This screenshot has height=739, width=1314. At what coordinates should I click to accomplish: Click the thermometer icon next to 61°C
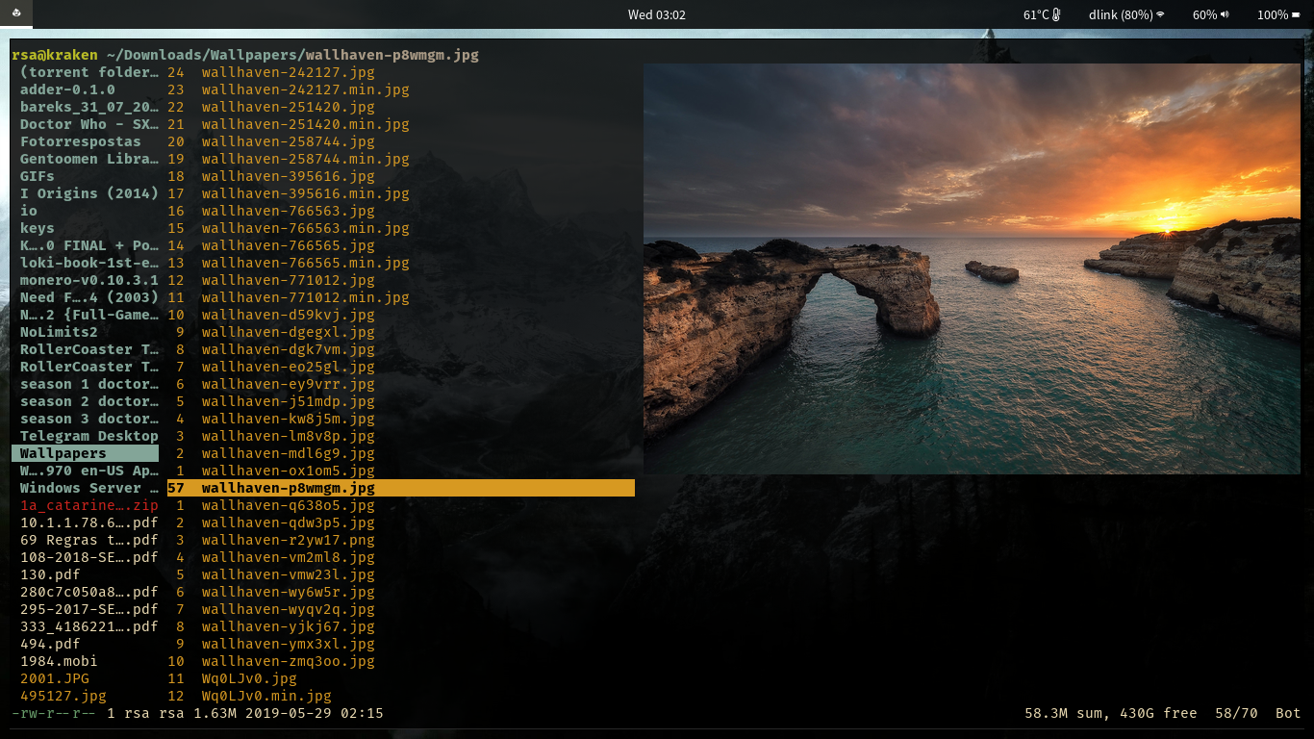[1055, 14]
